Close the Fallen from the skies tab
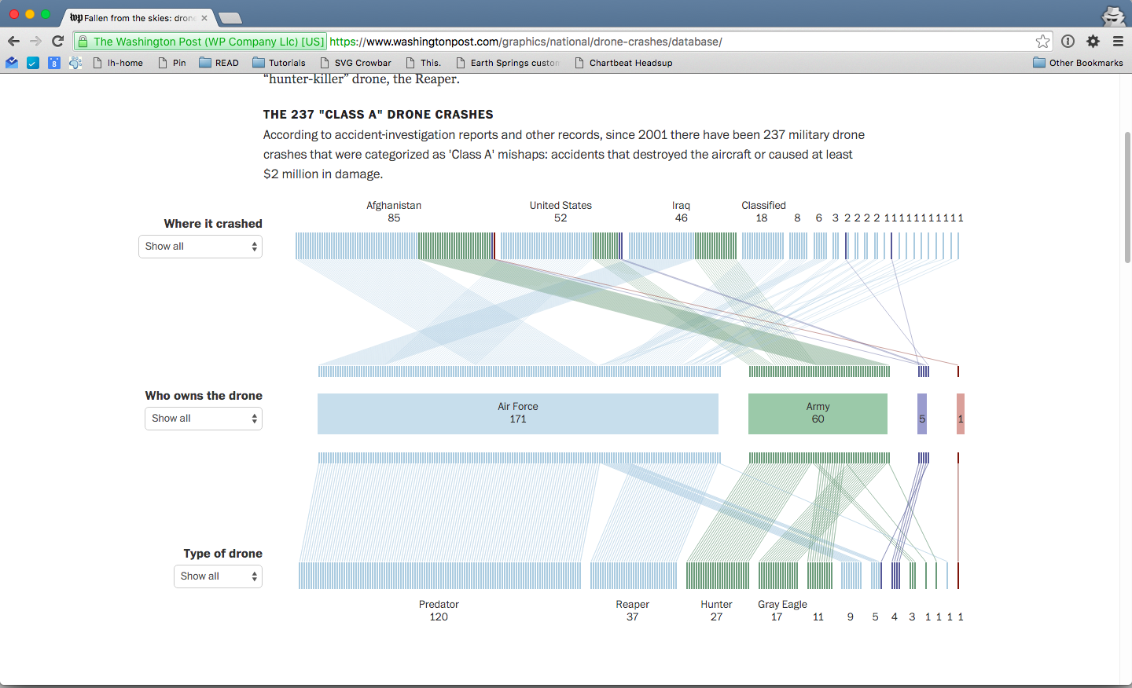The height and width of the screenshot is (688, 1132). pyautogui.click(x=204, y=18)
